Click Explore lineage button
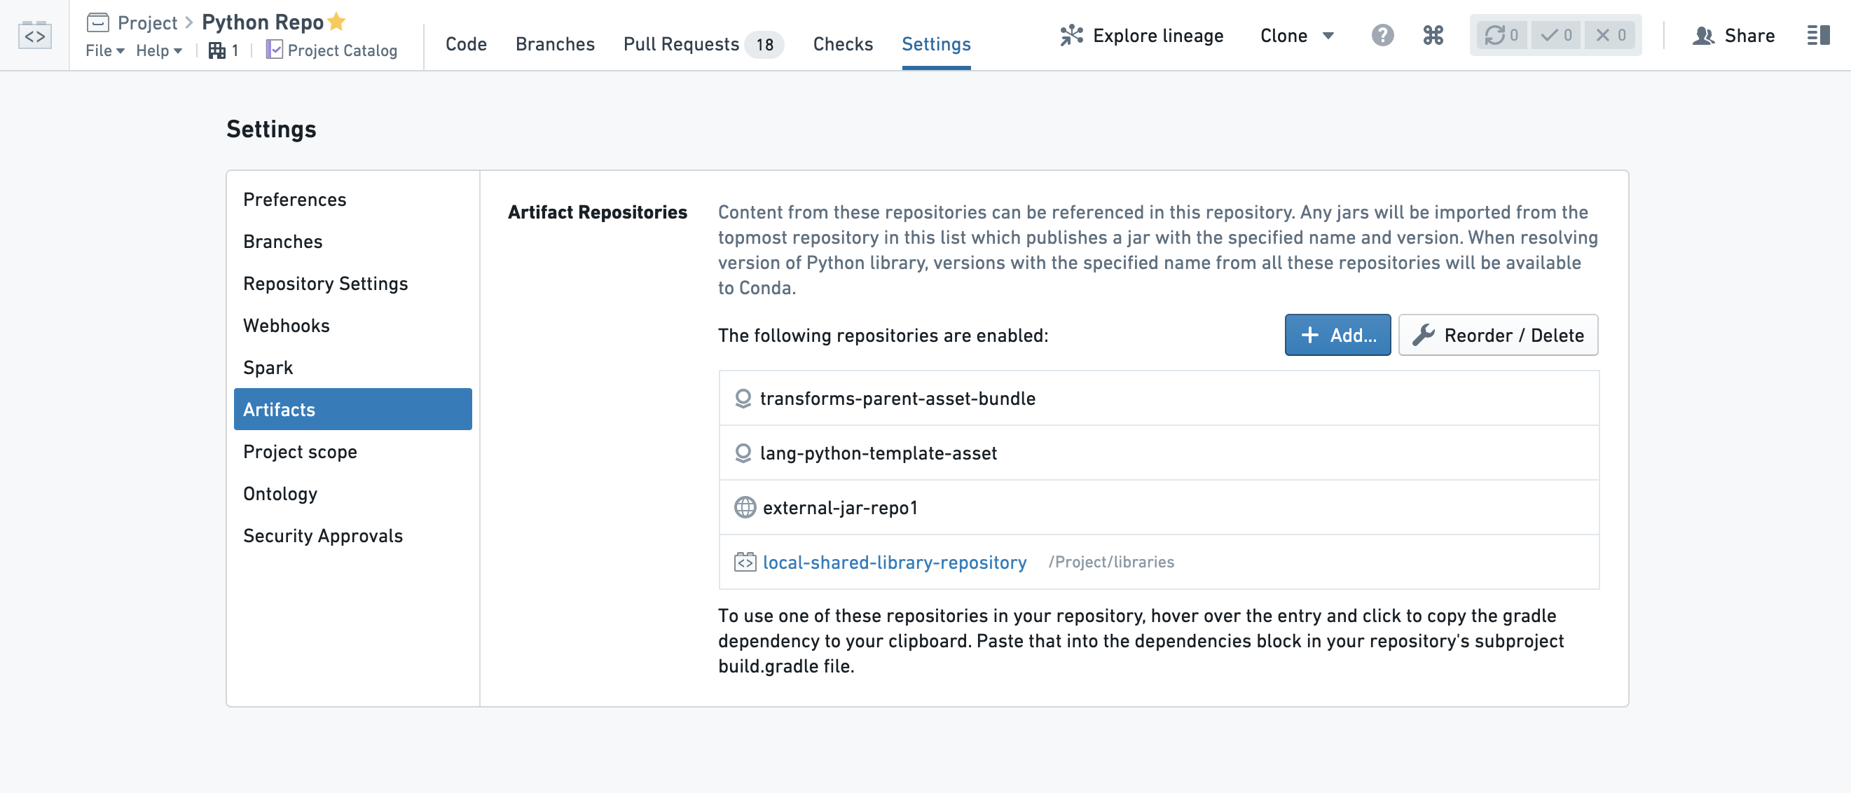Image resolution: width=1851 pixels, height=793 pixels. pos(1141,35)
